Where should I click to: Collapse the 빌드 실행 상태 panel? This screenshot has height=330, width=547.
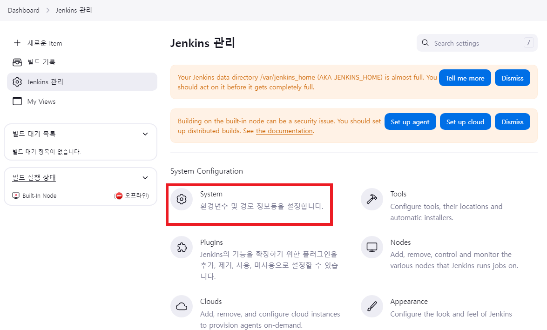pos(145,178)
